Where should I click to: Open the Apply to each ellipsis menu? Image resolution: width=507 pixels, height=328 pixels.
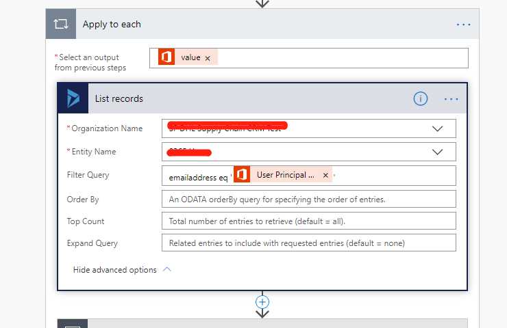464,24
